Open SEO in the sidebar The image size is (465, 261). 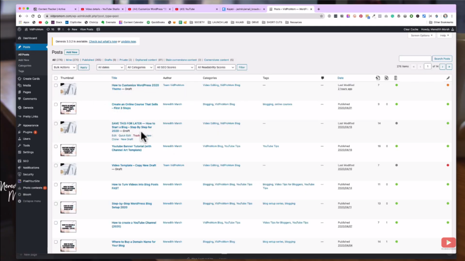[25, 161]
